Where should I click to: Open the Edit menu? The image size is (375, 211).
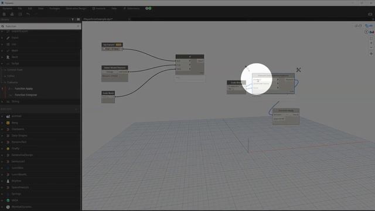(30, 8)
